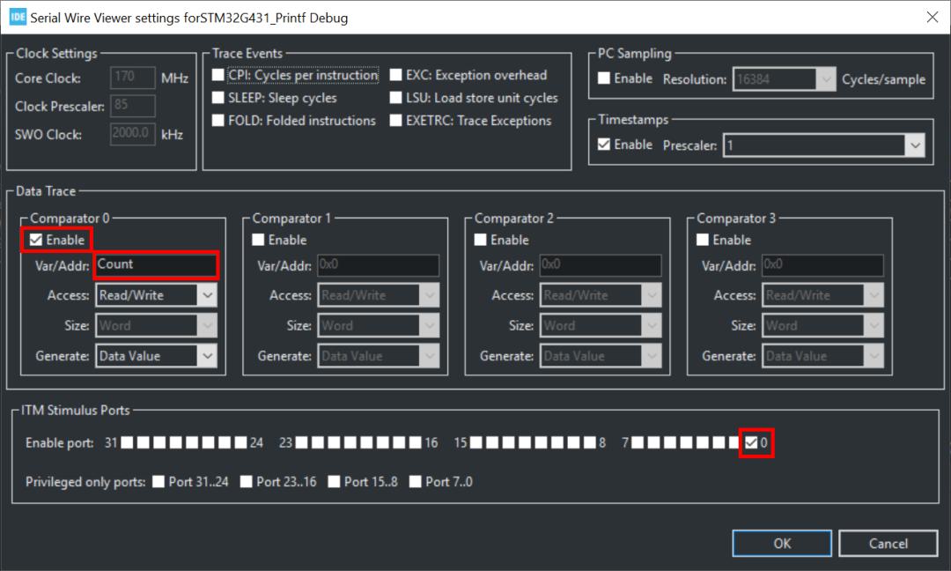Enable EXC: Exception overhead checkbox
Image resolution: width=951 pixels, height=571 pixels.
[396, 75]
